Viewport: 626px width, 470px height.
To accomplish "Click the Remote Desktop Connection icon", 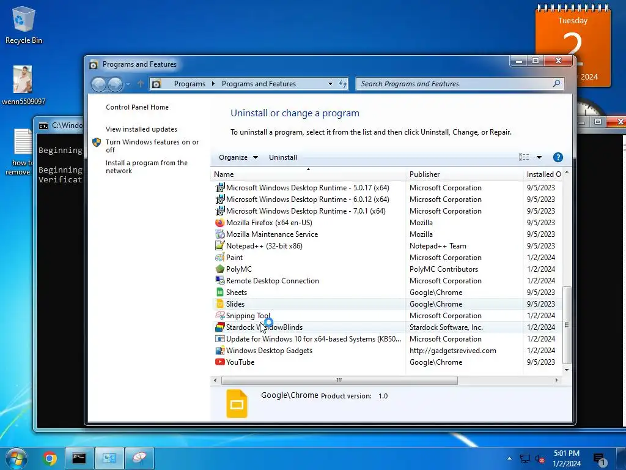I will 219,280.
